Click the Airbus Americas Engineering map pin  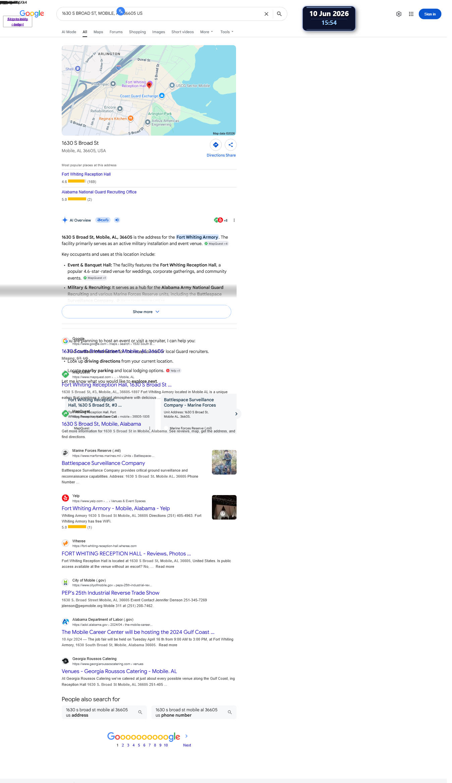(x=148, y=122)
